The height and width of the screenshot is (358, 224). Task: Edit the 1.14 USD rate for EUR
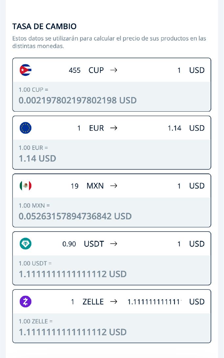pos(175,128)
